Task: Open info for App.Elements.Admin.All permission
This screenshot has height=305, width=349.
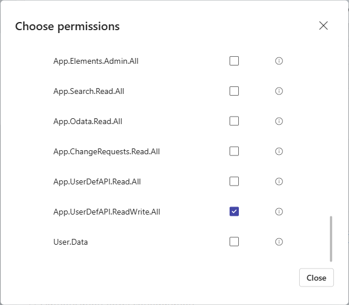Action: coord(279,61)
